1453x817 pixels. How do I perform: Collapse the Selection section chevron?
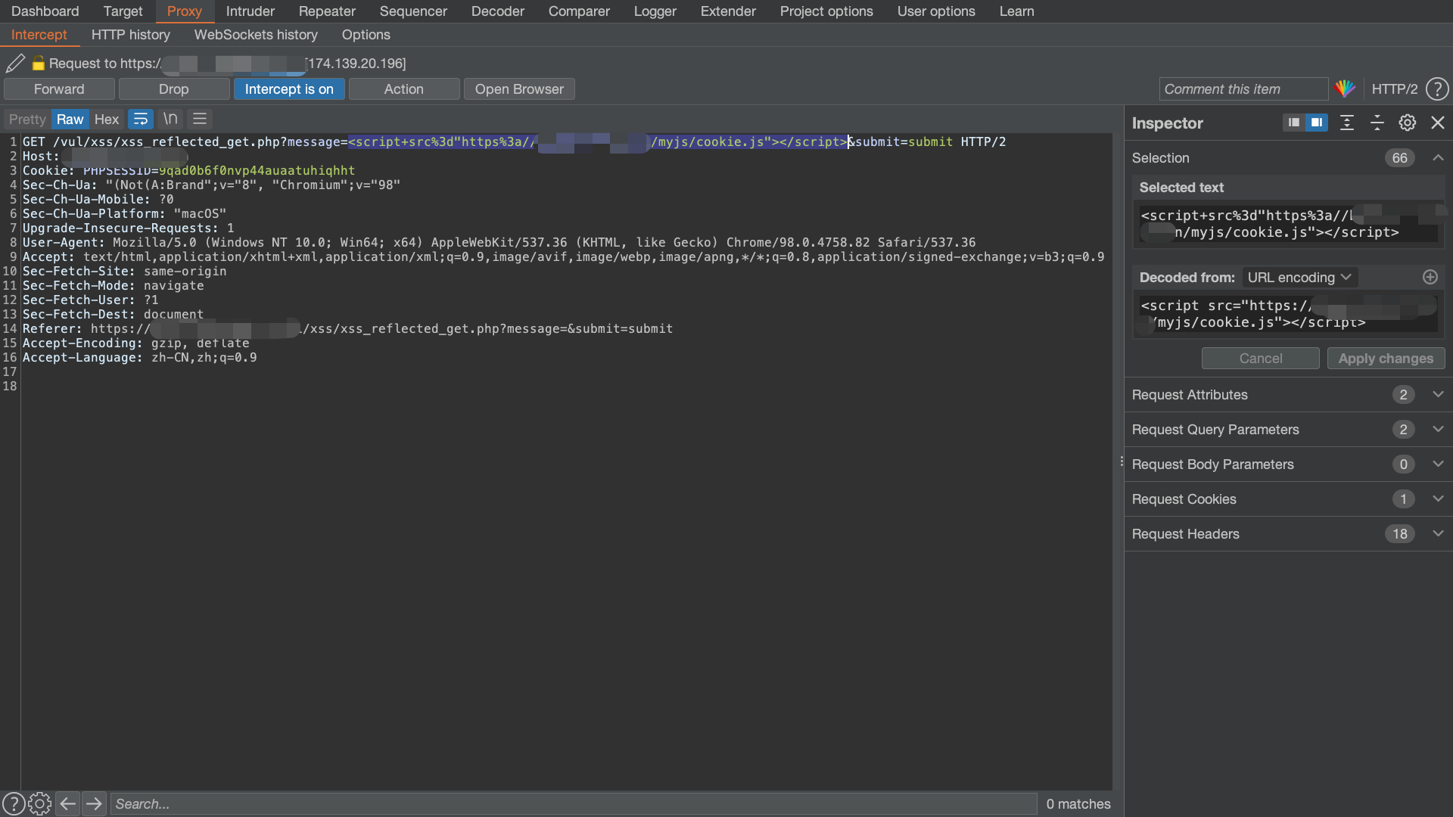[1438, 157]
